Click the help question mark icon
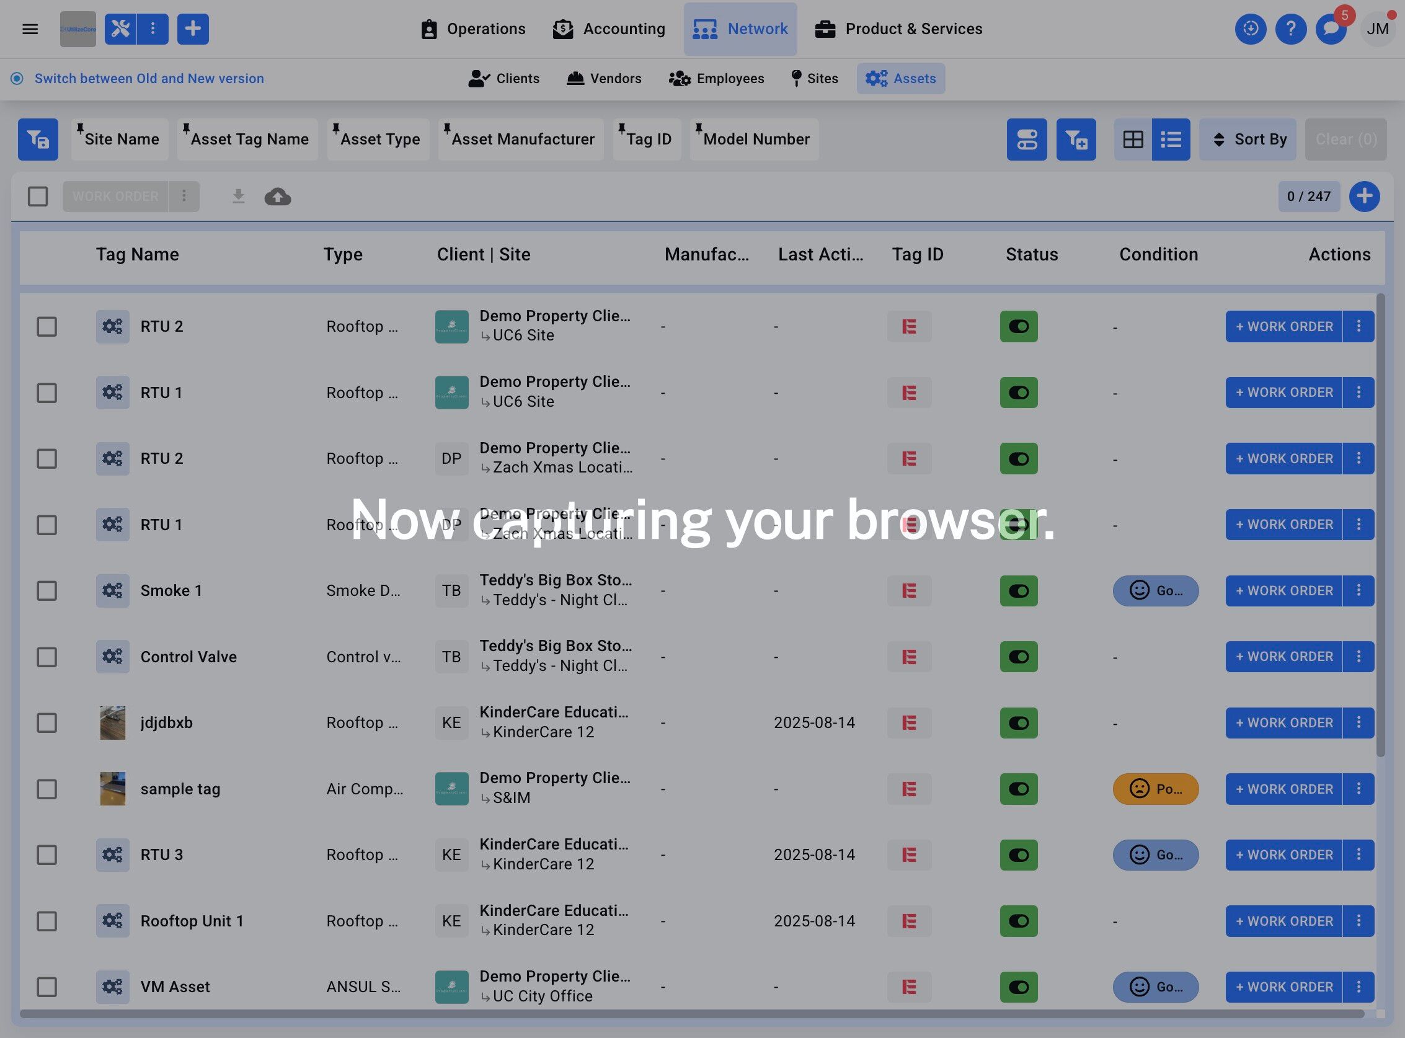 [1290, 29]
